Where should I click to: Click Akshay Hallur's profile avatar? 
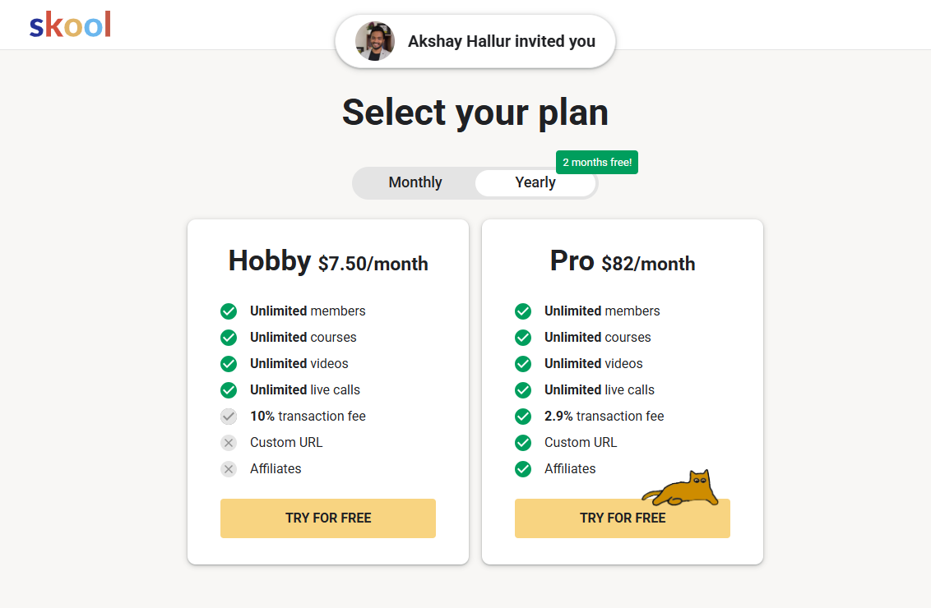tap(375, 41)
